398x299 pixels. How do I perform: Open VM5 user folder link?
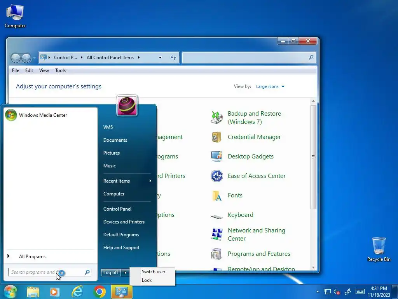tap(108, 127)
